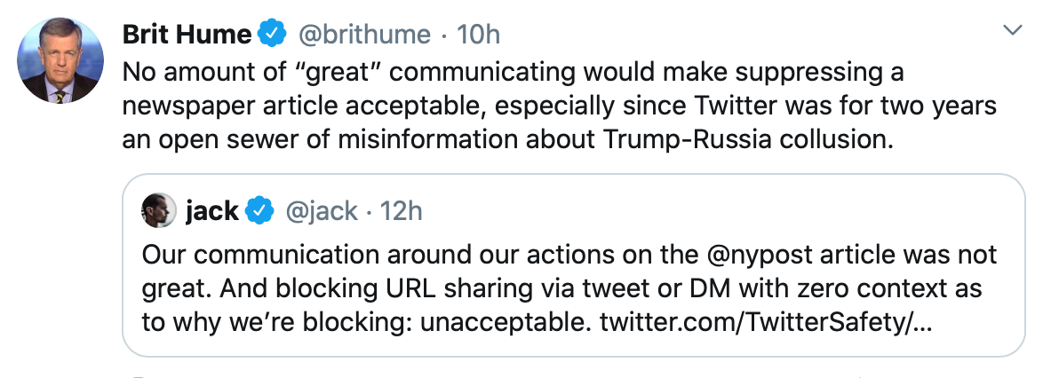Click the @brithume handle
The width and height of the screenshot is (1043, 378).
(363, 35)
